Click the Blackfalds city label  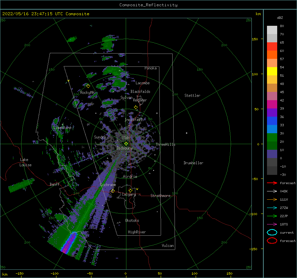pyautogui.click(x=140, y=92)
